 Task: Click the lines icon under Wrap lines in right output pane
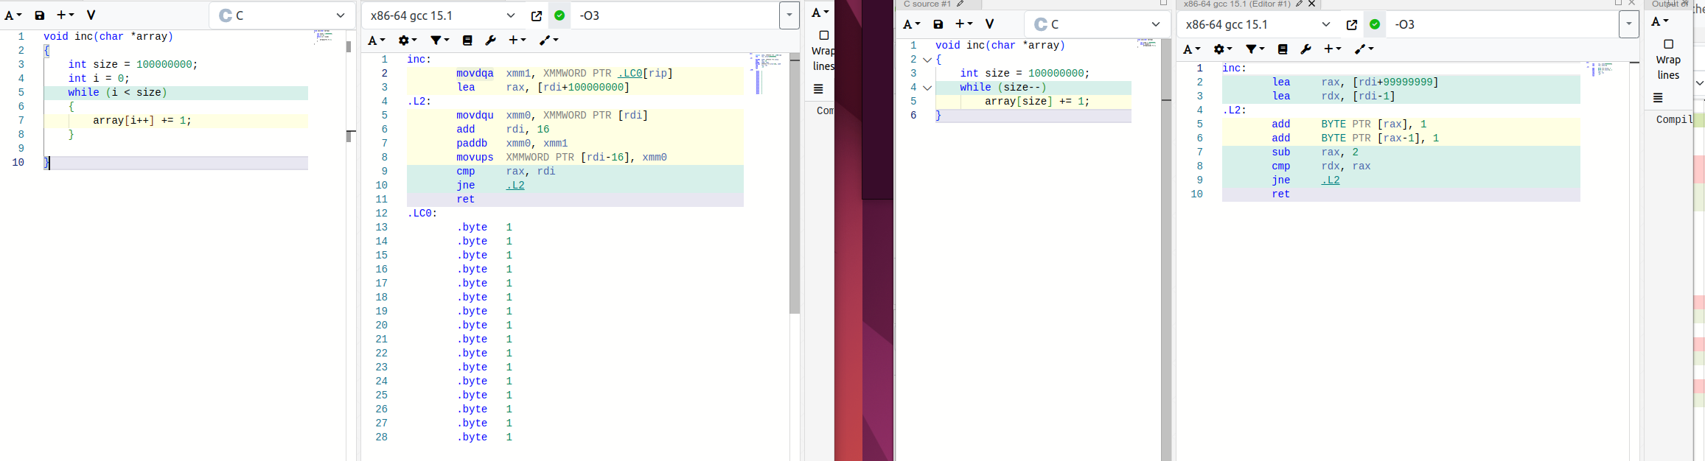click(x=1658, y=98)
